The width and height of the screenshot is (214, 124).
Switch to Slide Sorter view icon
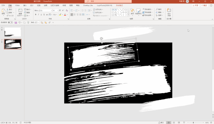[x=174, y=123]
